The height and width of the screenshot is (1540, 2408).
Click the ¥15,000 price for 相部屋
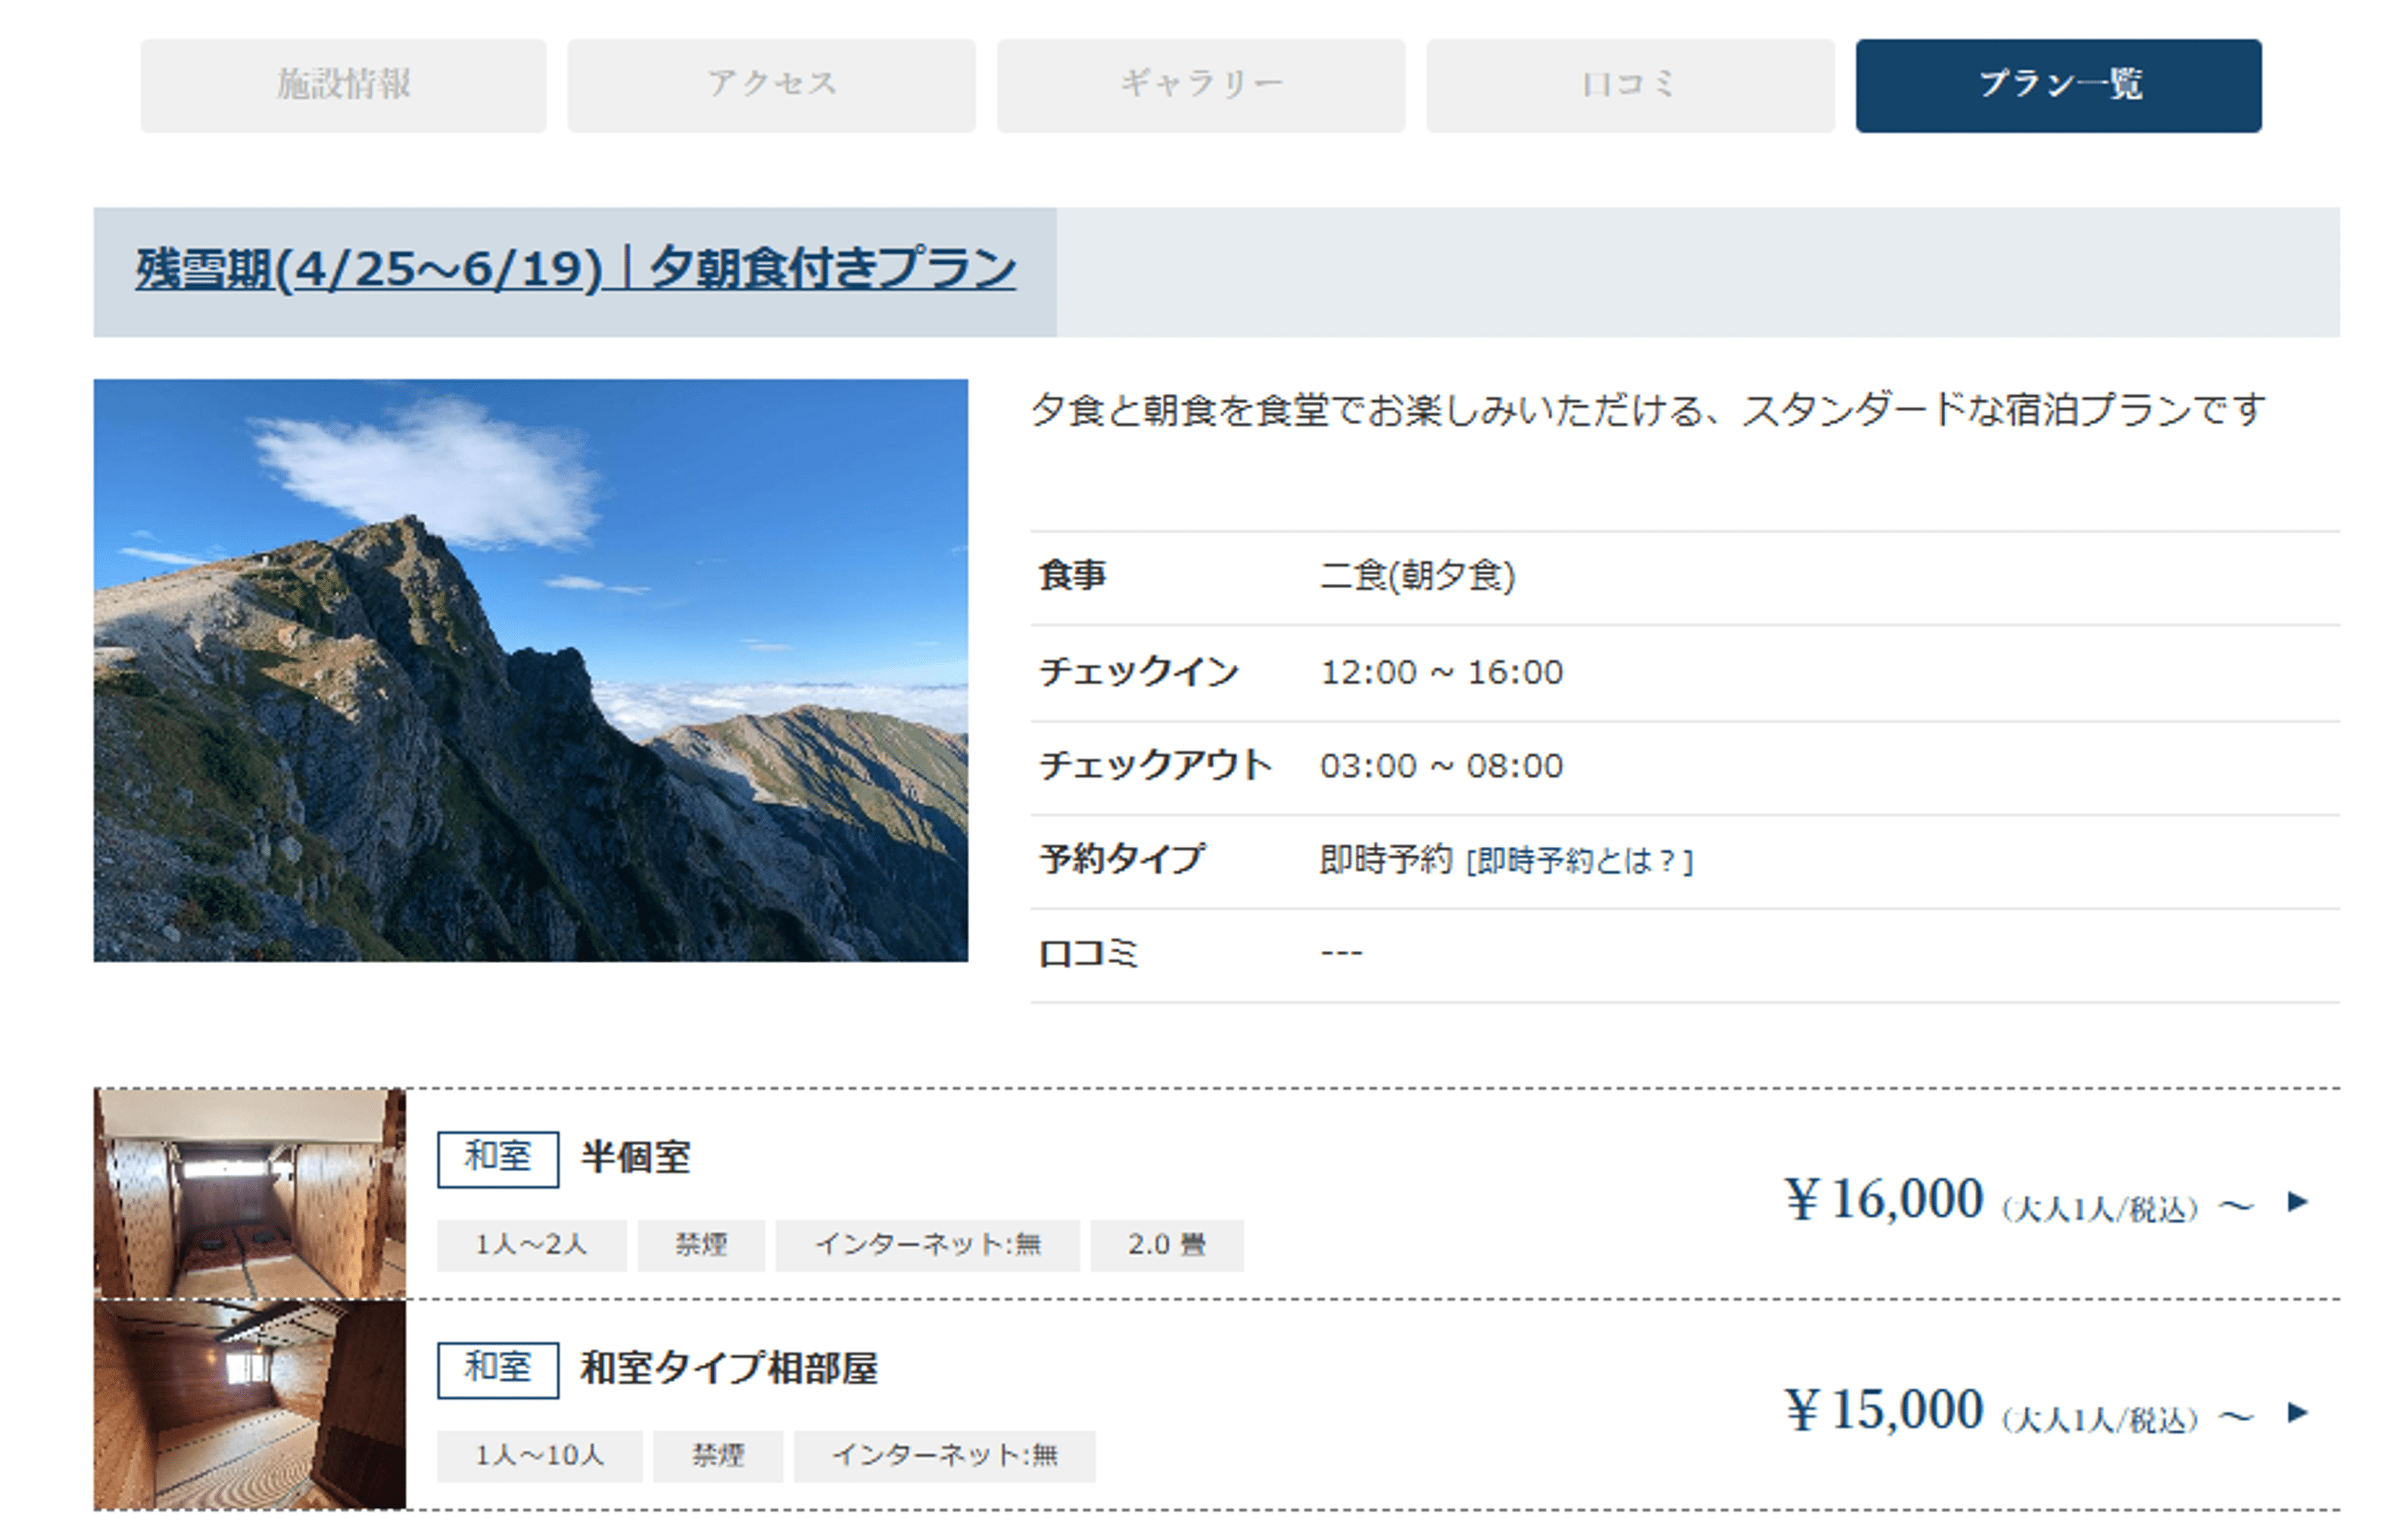click(1885, 1410)
